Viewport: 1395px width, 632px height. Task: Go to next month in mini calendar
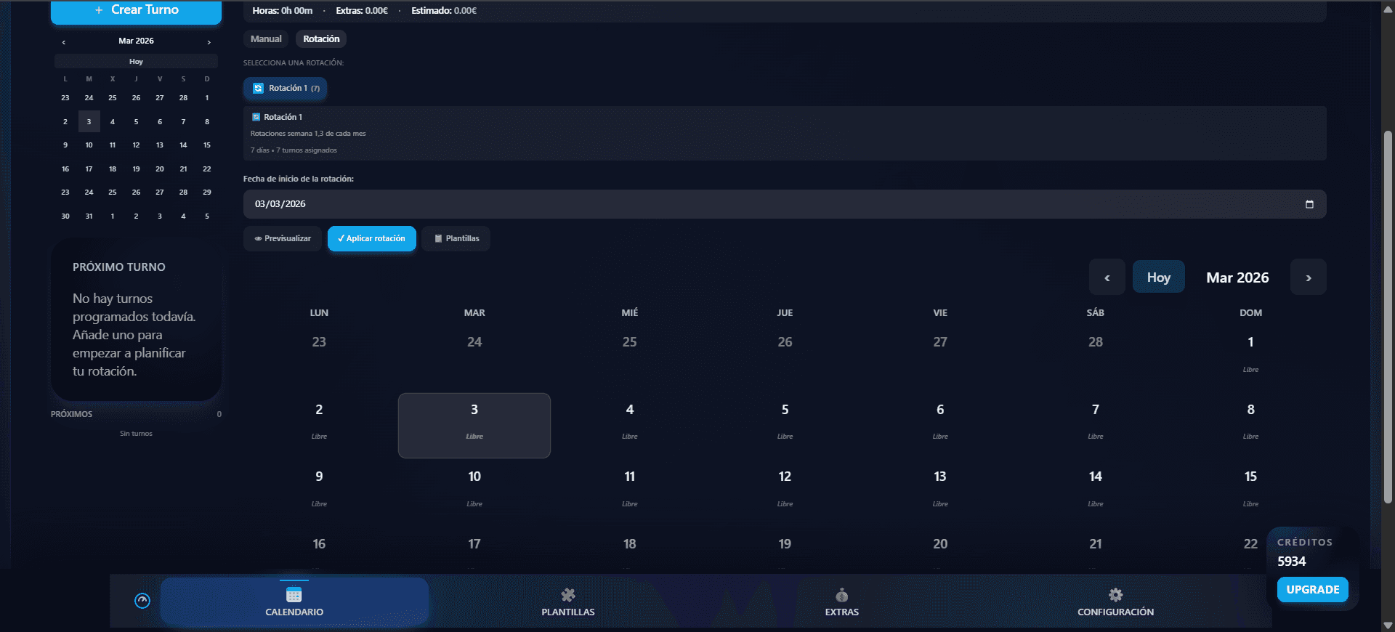coord(209,42)
